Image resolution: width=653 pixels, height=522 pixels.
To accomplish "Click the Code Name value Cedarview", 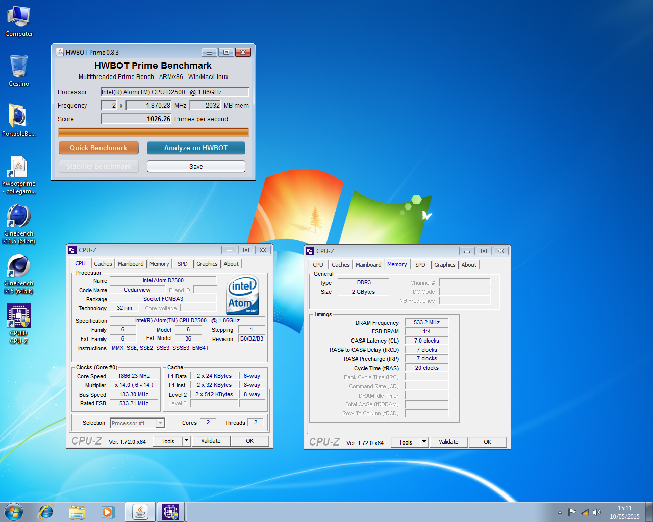I will [137, 290].
